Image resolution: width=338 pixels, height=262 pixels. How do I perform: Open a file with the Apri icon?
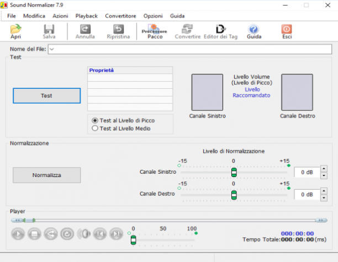[x=15, y=31]
